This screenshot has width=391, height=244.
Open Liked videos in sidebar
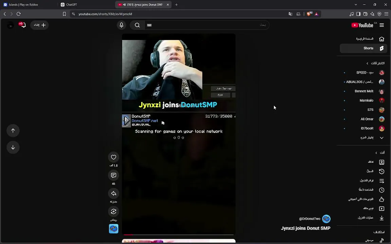pyautogui.click(x=364, y=199)
